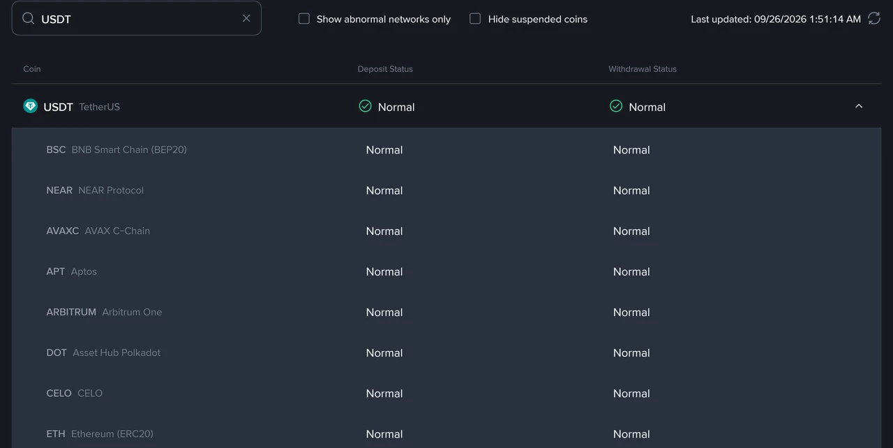Click ETH withdrawal status Normal

click(631, 434)
